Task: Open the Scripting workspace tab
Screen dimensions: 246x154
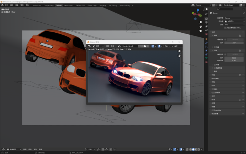Action: click(103, 6)
